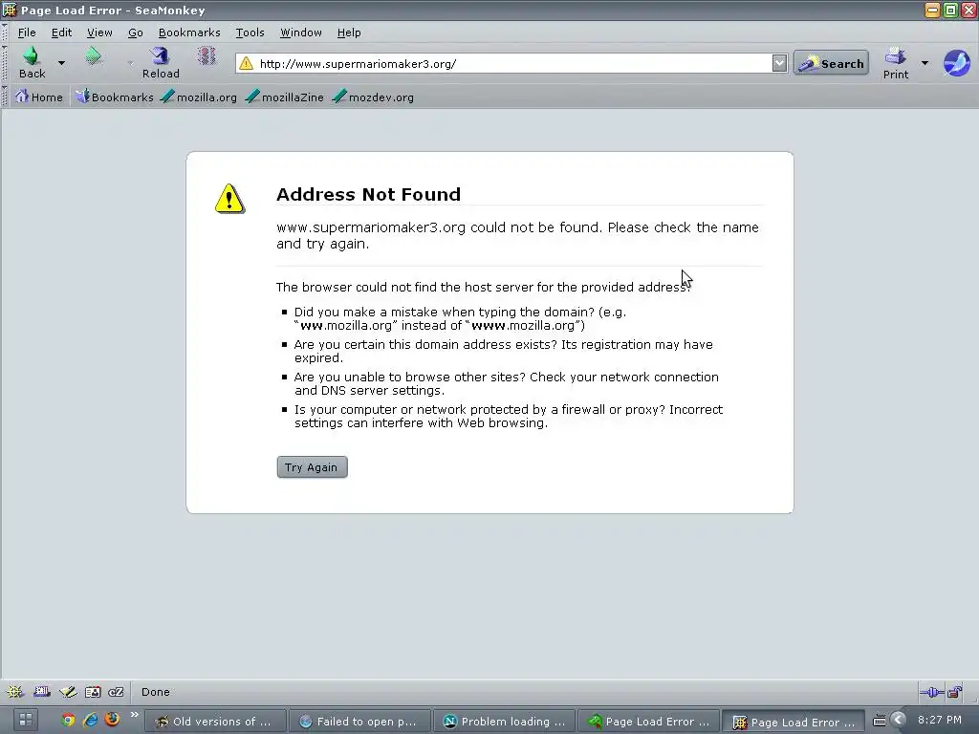Open the Window menu
This screenshot has height=734, width=979.
[x=300, y=32]
